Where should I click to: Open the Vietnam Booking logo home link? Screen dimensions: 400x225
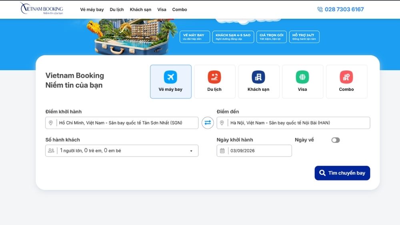coord(42,8)
